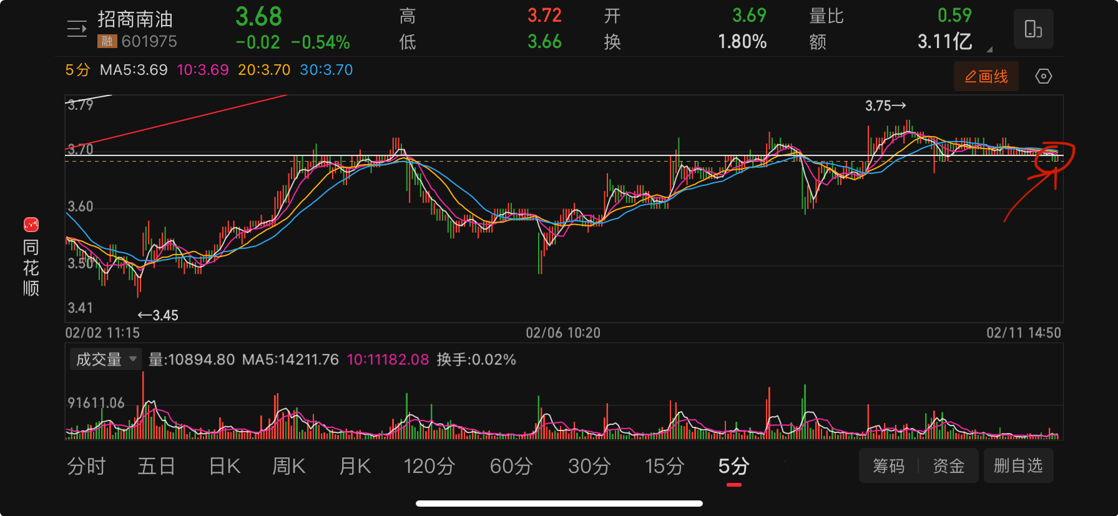Select the active 5分 chart tab
Image resolution: width=1118 pixels, height=516 pixels.
pos(733,466)
